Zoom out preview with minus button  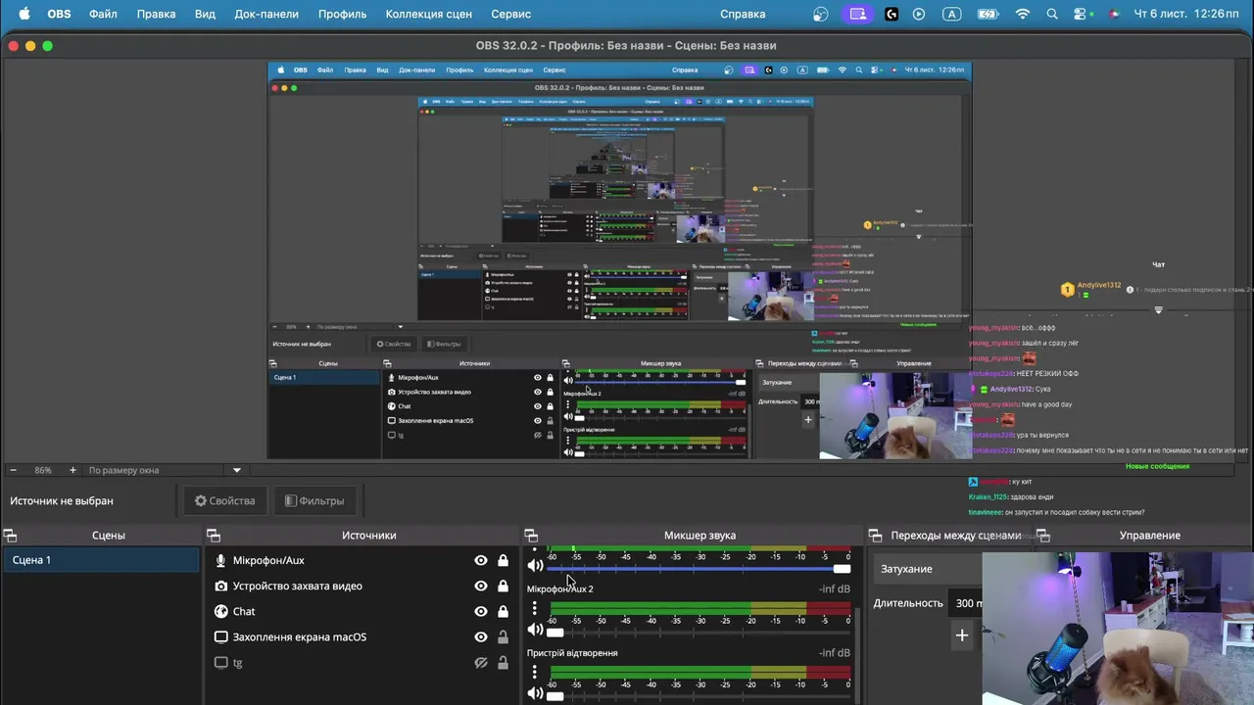[x=13, y=470]
